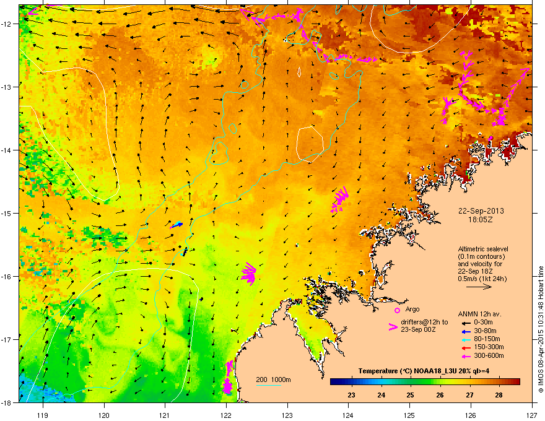Click the 300-600m depth label

tap(489, 356)
